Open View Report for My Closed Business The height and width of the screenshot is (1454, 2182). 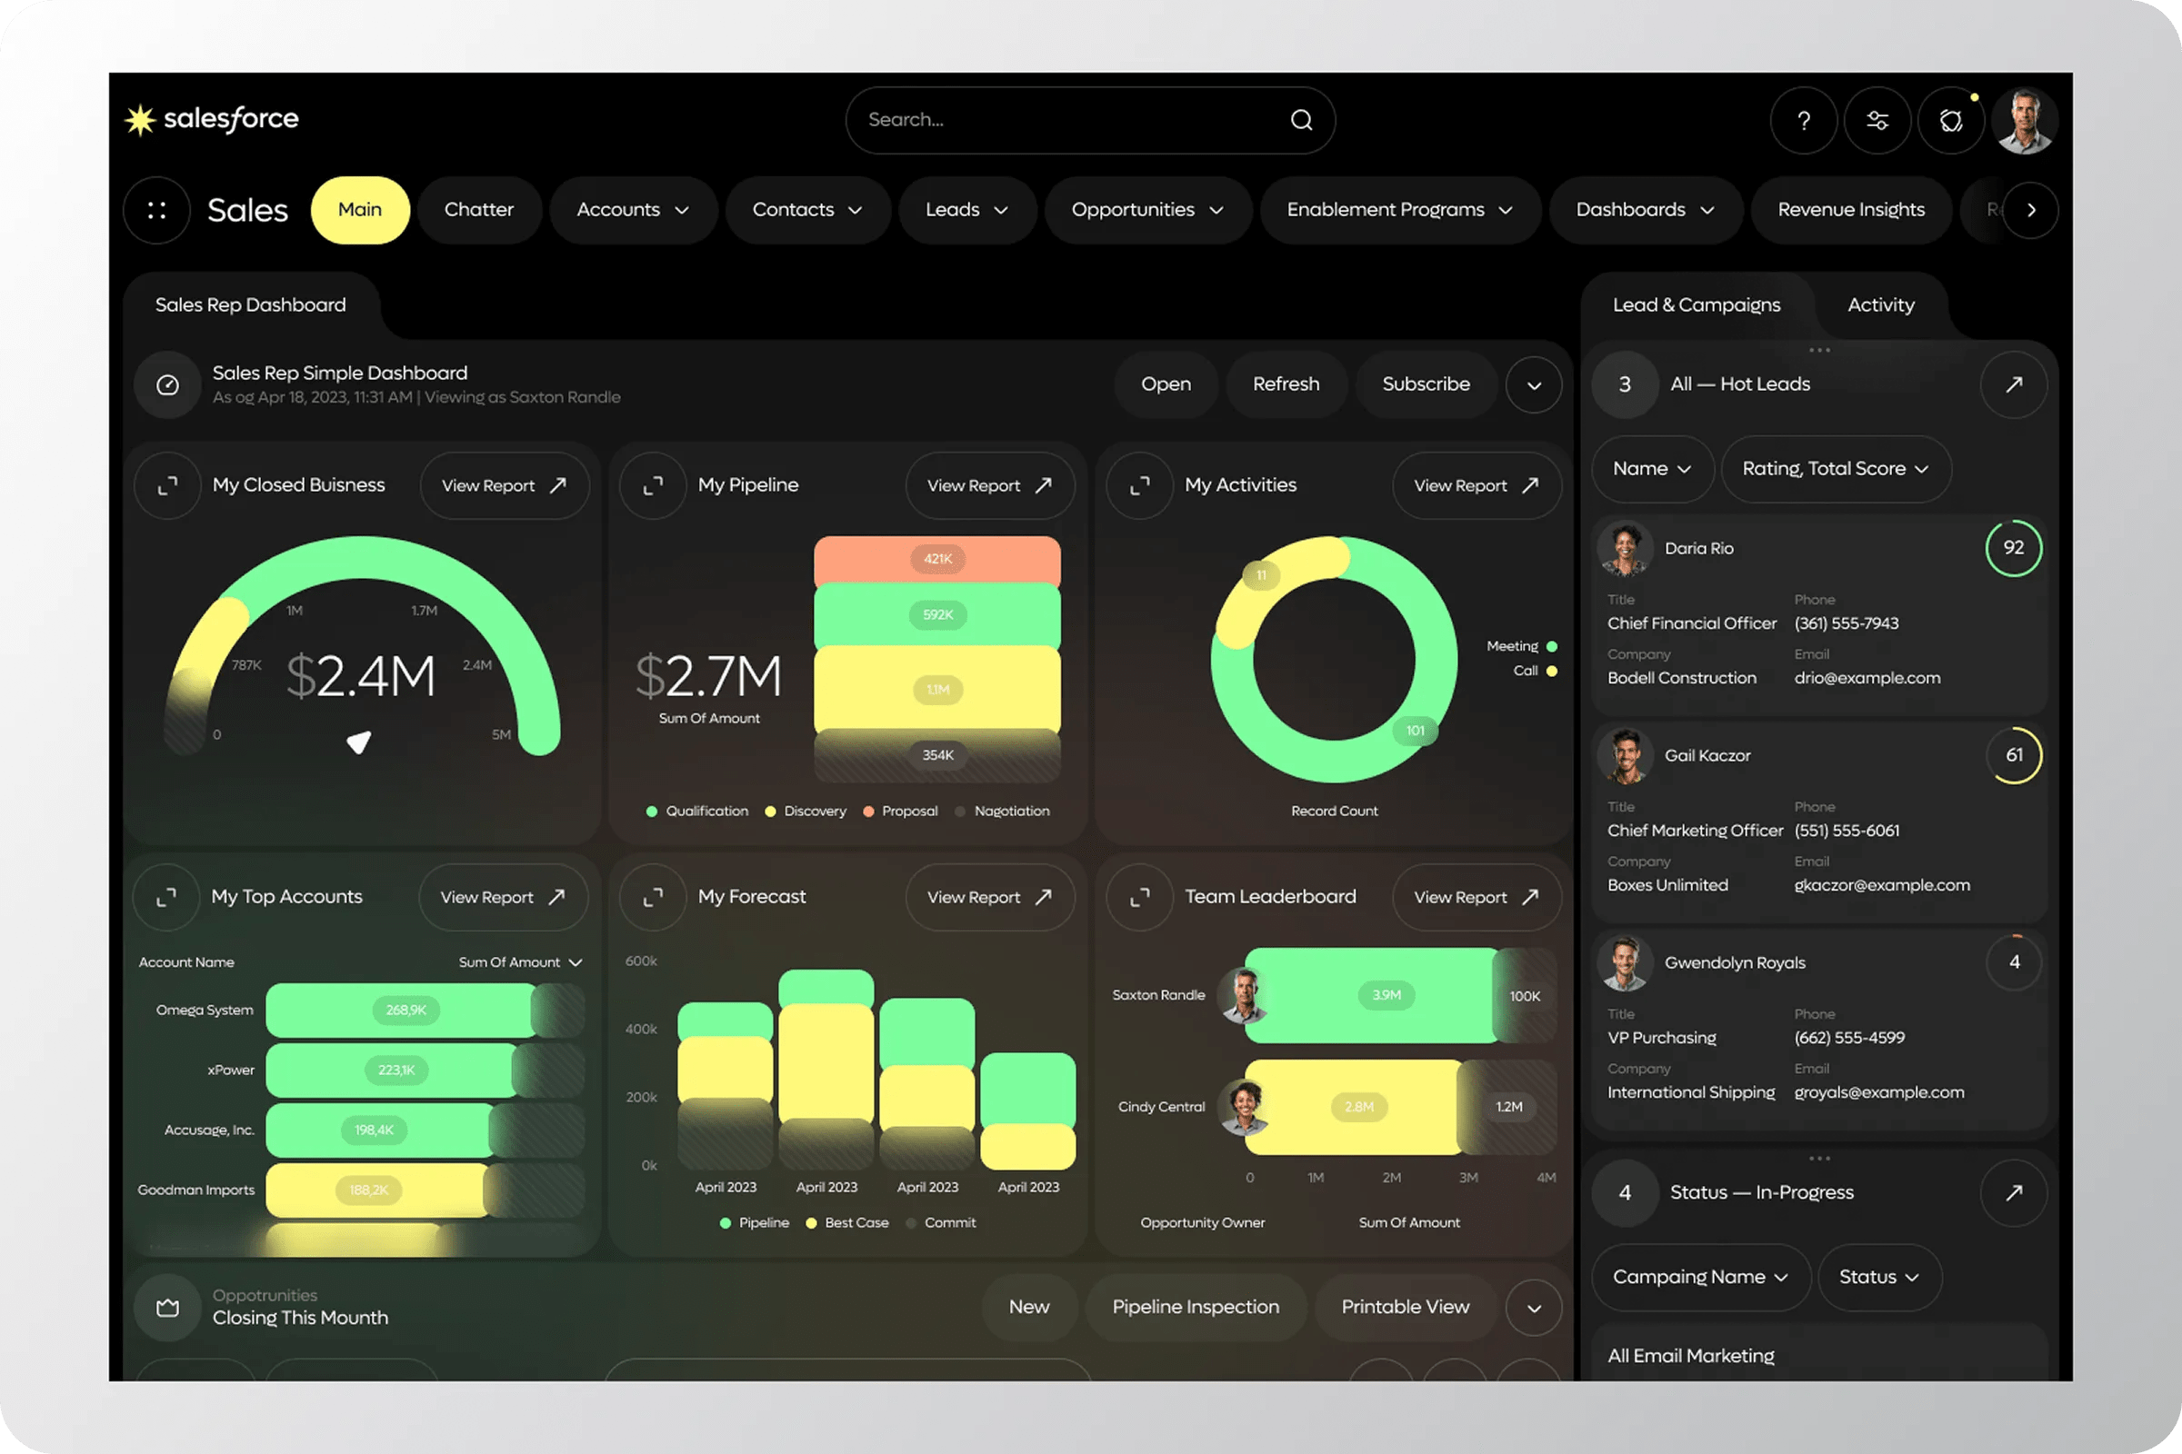504,486
